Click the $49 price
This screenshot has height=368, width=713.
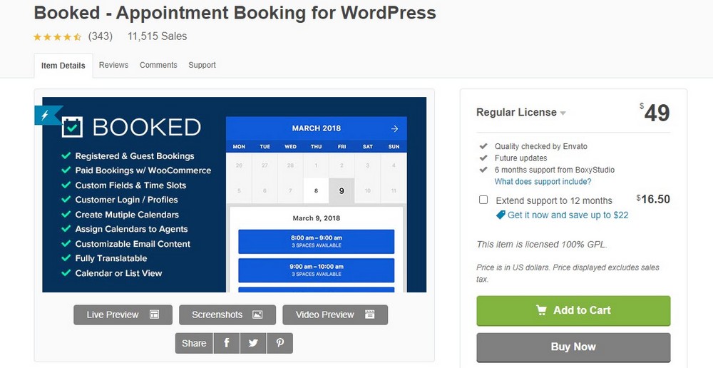655,113
